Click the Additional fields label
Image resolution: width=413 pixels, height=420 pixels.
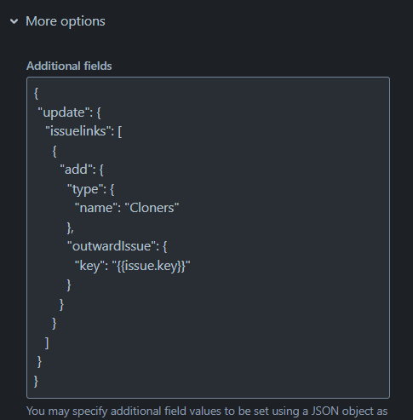click(x=69, y=66)
